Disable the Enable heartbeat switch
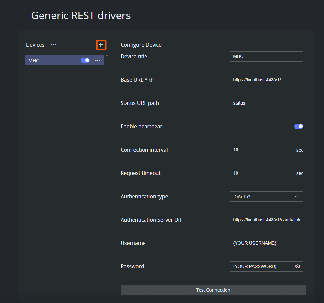This screenshot has height=303, width=324. point(298,126)
